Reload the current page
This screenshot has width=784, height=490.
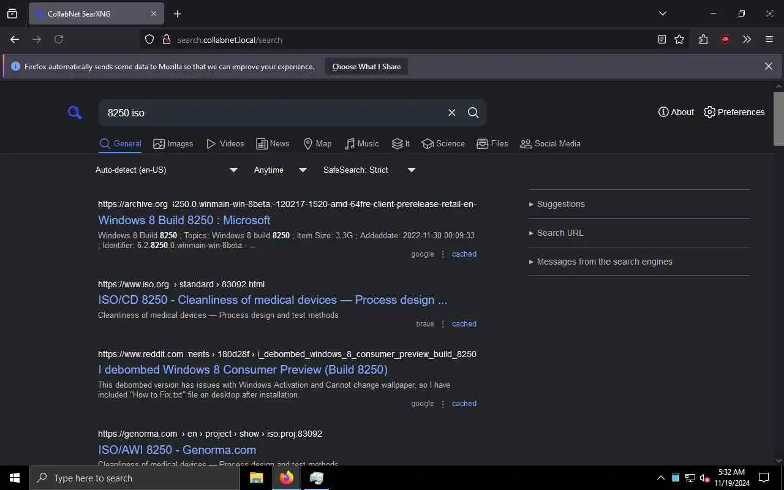click(59, 39)
